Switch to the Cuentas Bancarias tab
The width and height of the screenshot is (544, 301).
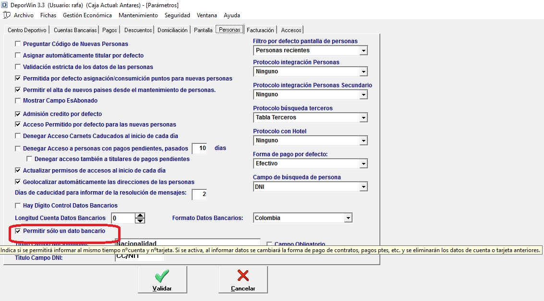point(75,30)
